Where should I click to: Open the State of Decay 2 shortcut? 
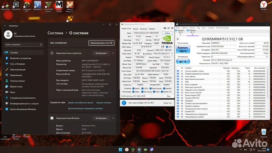coord(70,6)
